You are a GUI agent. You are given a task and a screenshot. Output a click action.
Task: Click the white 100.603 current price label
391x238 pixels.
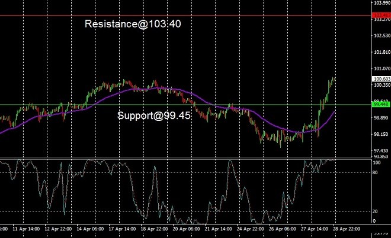pos(382,79)
